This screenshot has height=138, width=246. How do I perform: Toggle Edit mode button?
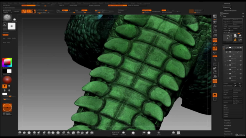point(24,11)
